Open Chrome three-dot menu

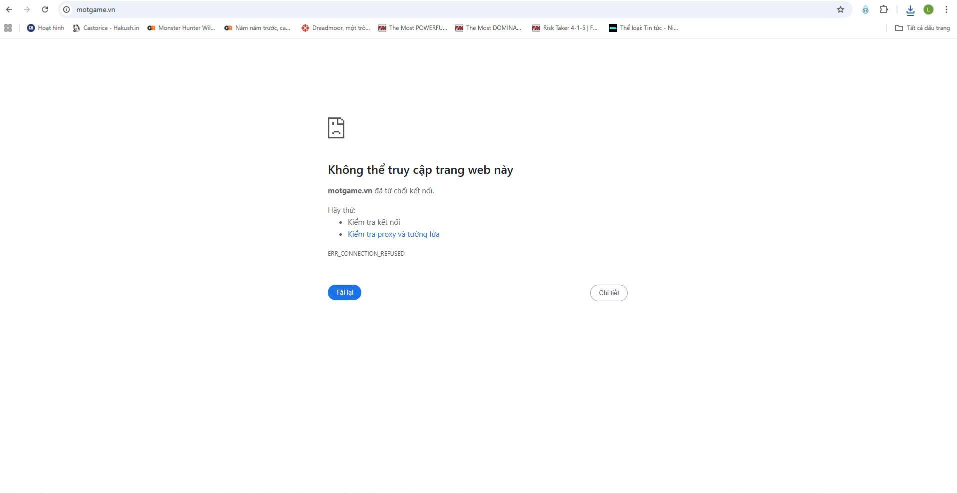tap(946, 9)
